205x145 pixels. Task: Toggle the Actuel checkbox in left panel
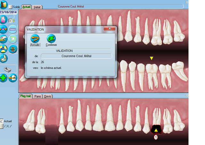coord(2,121)
